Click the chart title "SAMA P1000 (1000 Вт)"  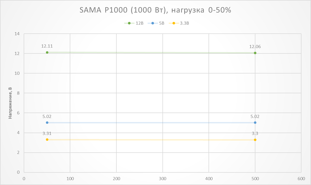(x=155, y=11)
